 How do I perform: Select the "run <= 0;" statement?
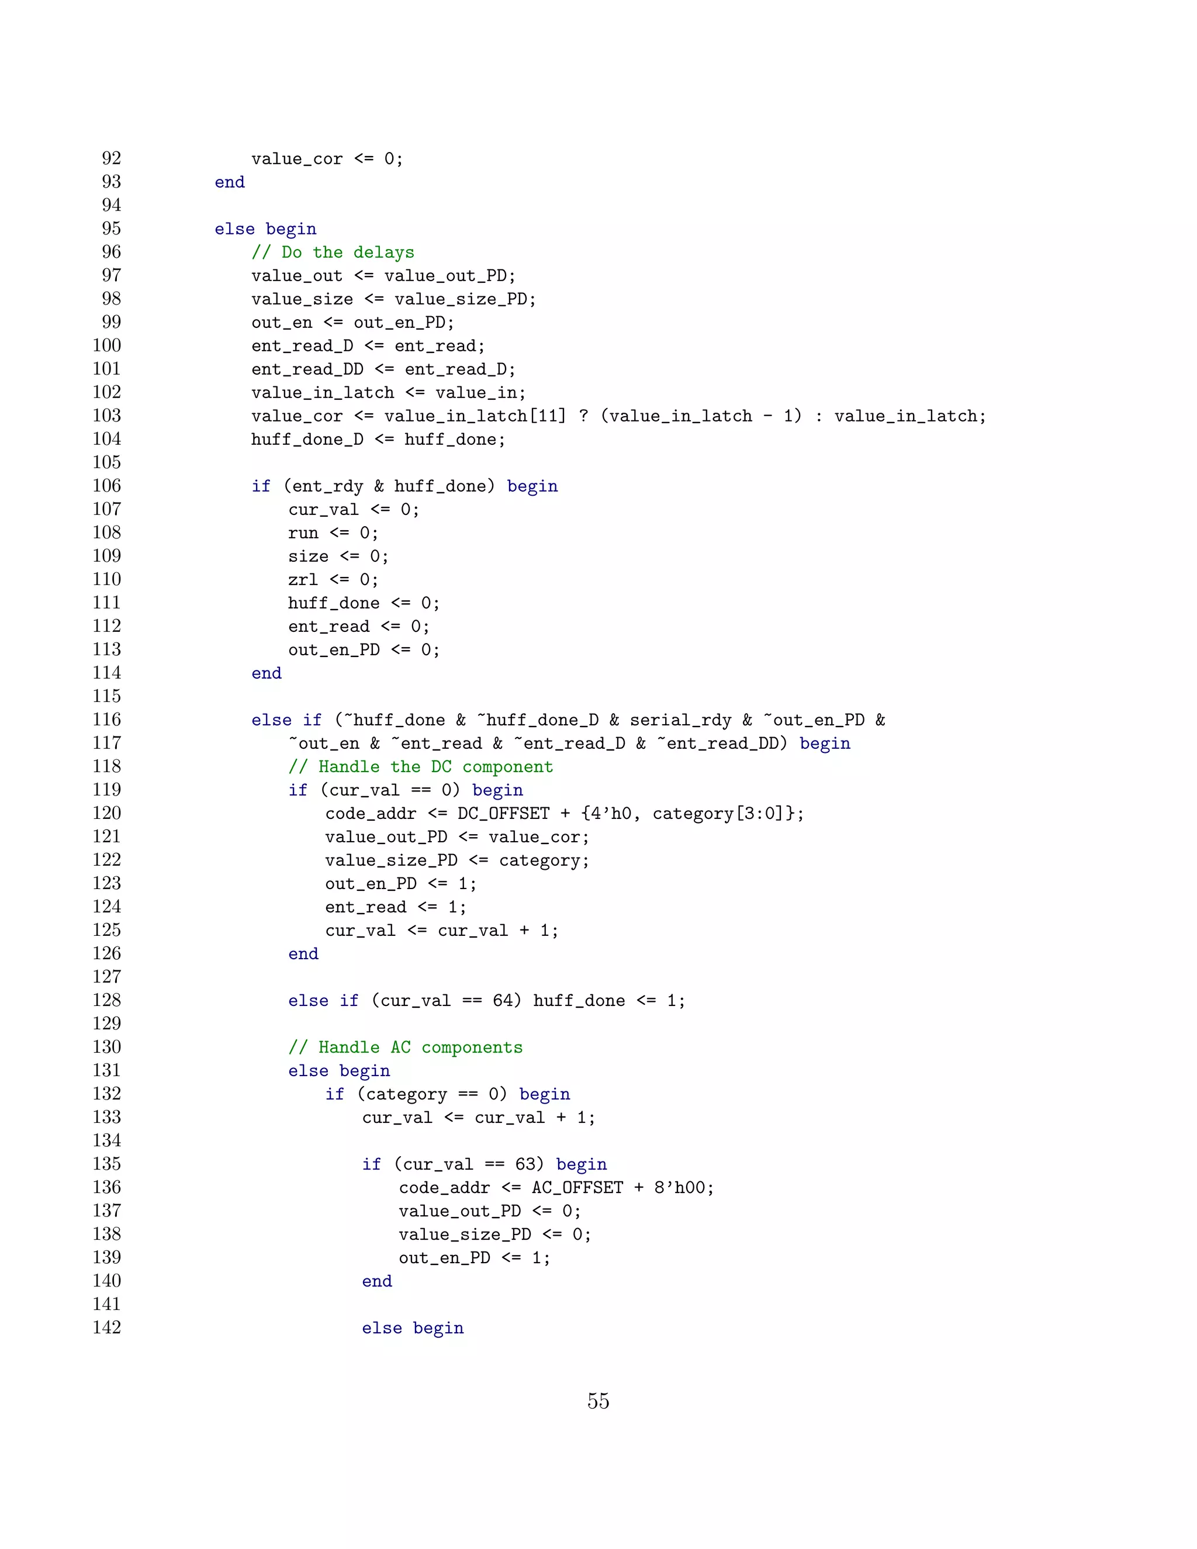click(333, 533)
